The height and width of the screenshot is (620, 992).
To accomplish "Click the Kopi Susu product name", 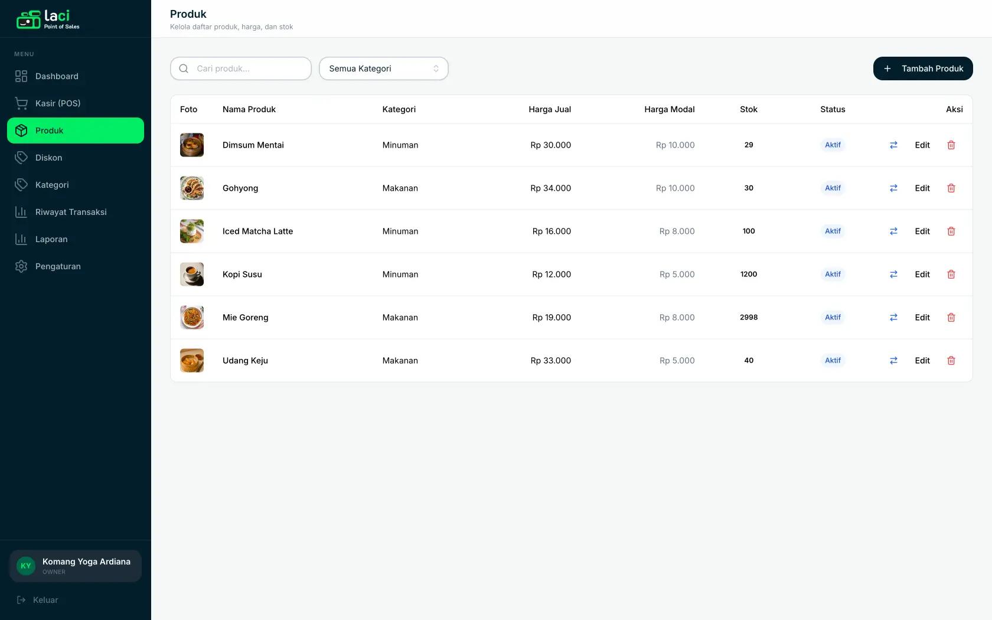I will point(242,274).
